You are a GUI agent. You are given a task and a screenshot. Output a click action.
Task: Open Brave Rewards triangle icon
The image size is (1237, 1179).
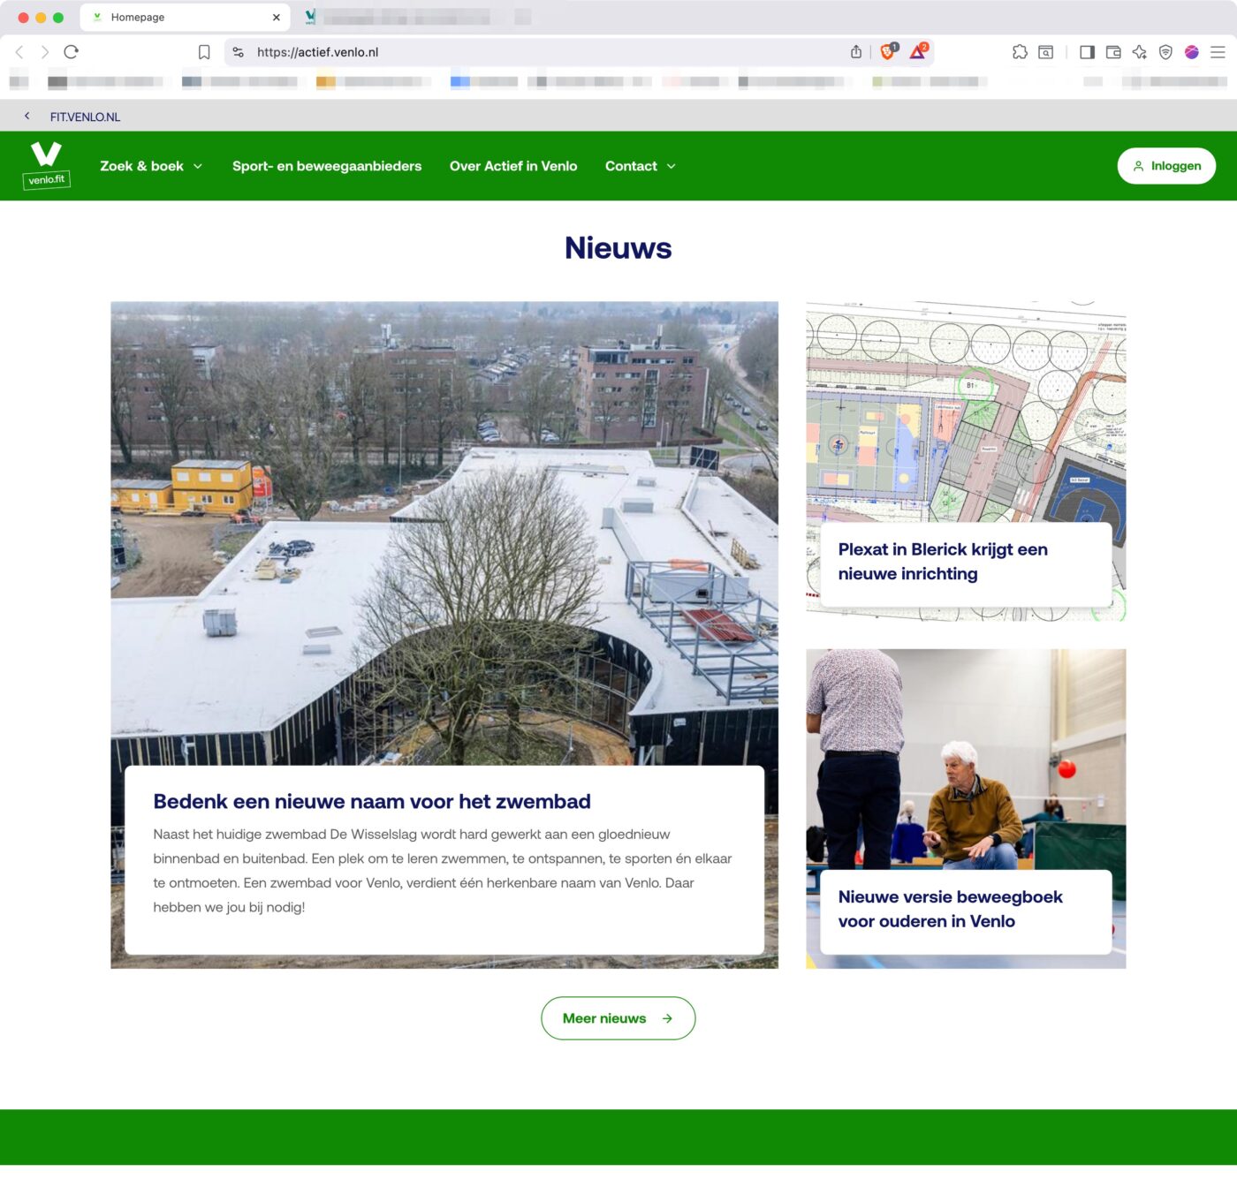[x=918, y=52]
